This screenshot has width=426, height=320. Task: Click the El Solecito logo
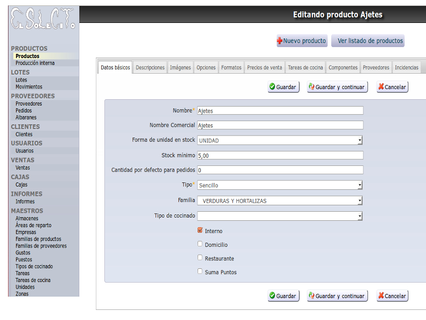coord(43,18)
